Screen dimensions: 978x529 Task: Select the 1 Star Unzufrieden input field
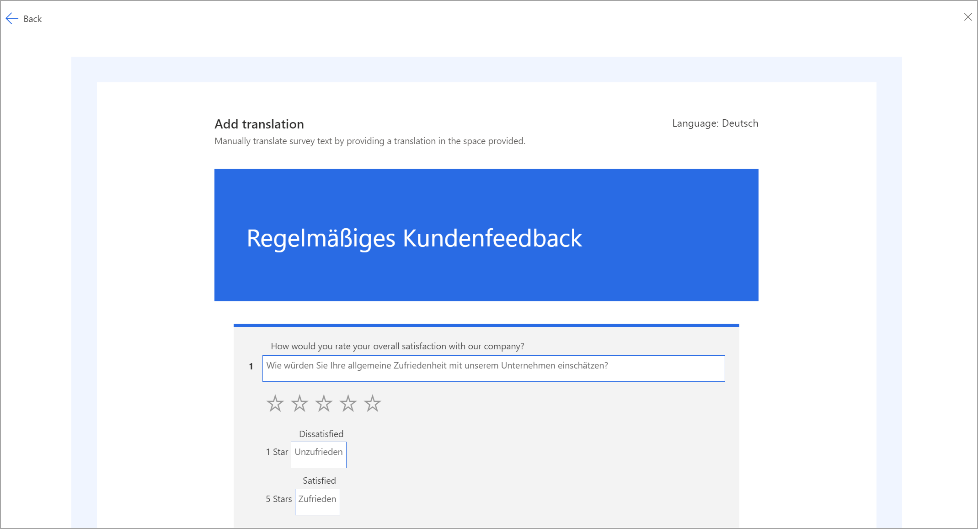(x=318, y=452)
